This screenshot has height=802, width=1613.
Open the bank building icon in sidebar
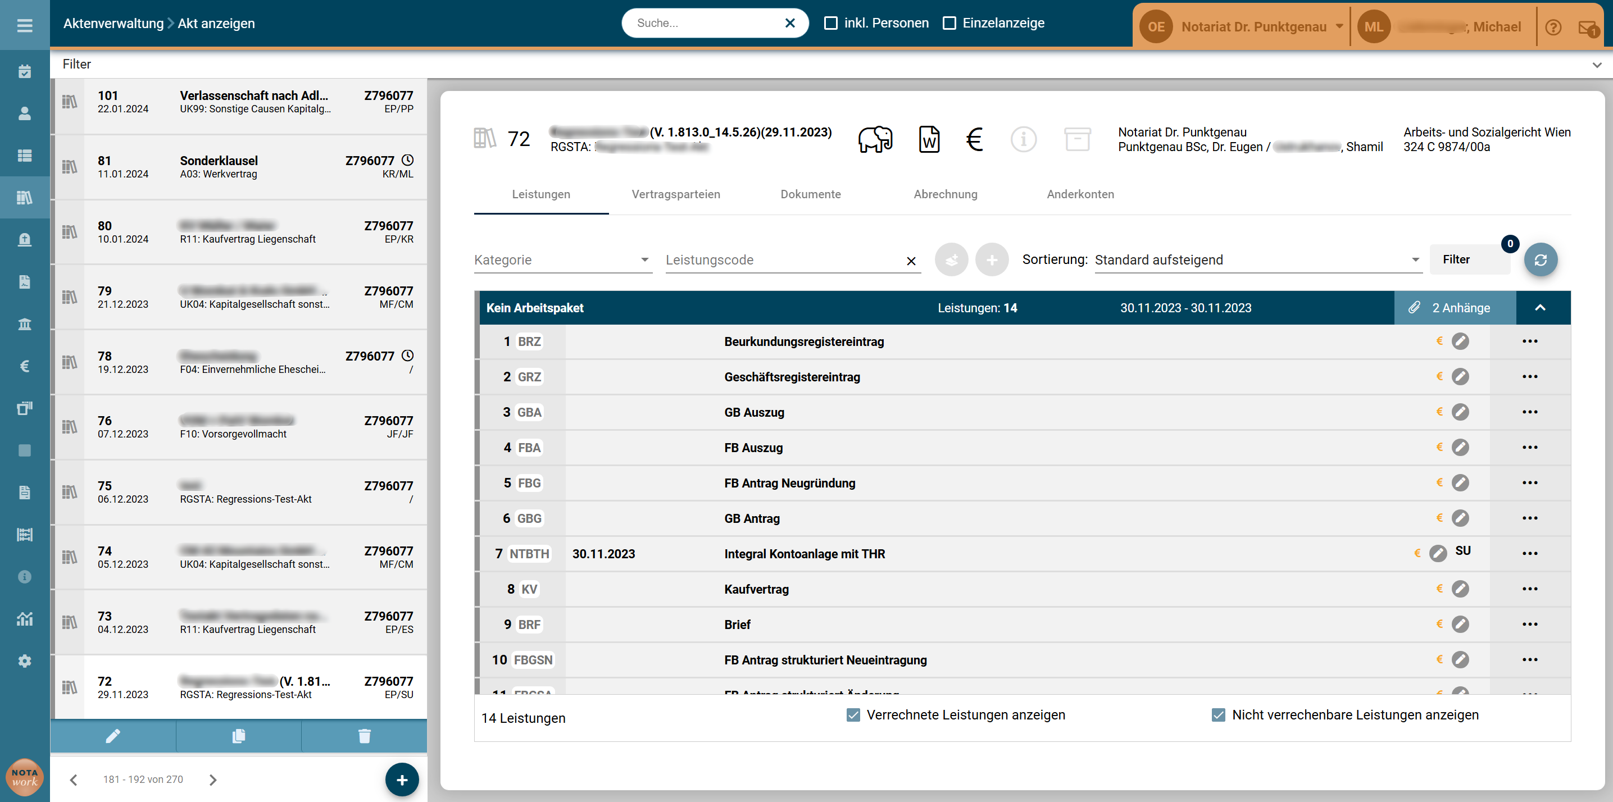click(x=24, y=323)
